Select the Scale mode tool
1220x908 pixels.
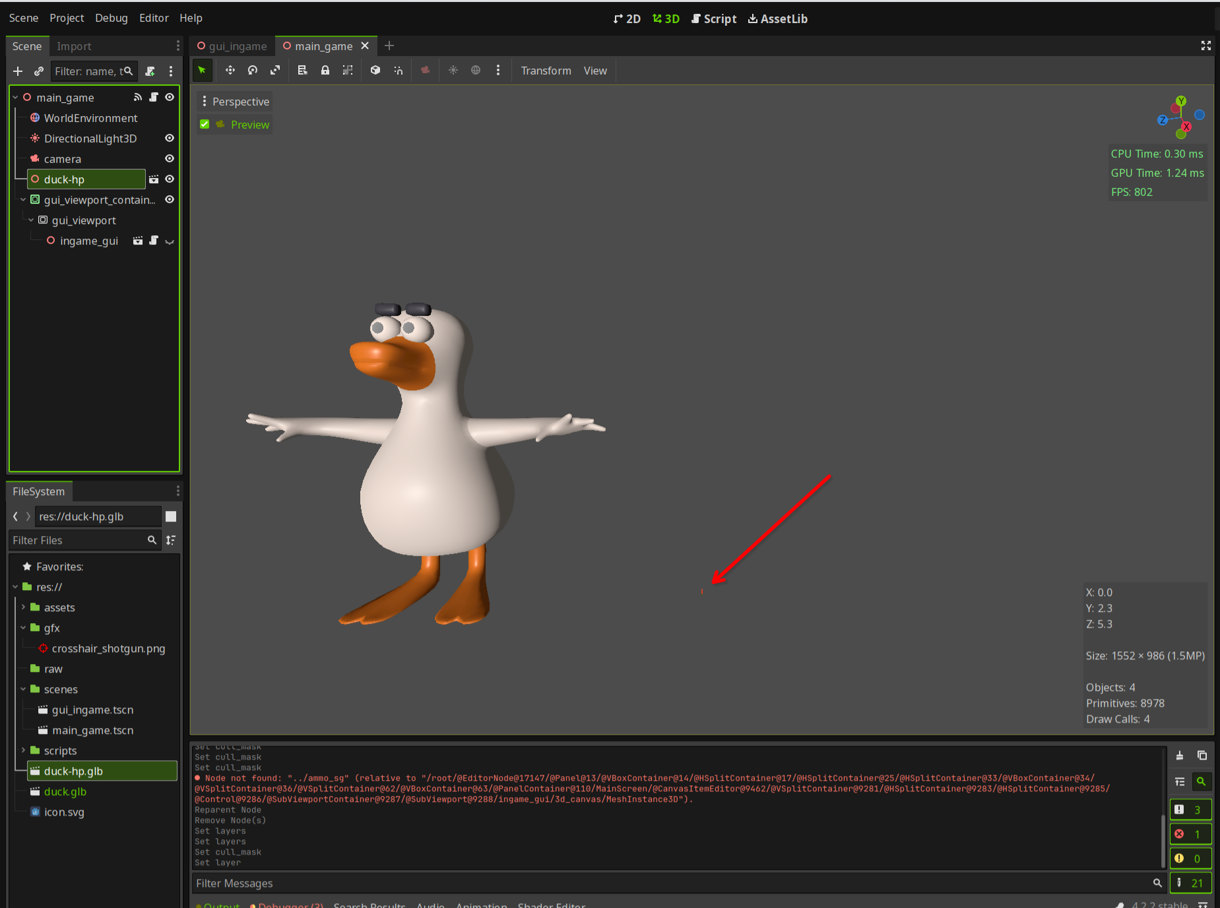coord(275,71)
